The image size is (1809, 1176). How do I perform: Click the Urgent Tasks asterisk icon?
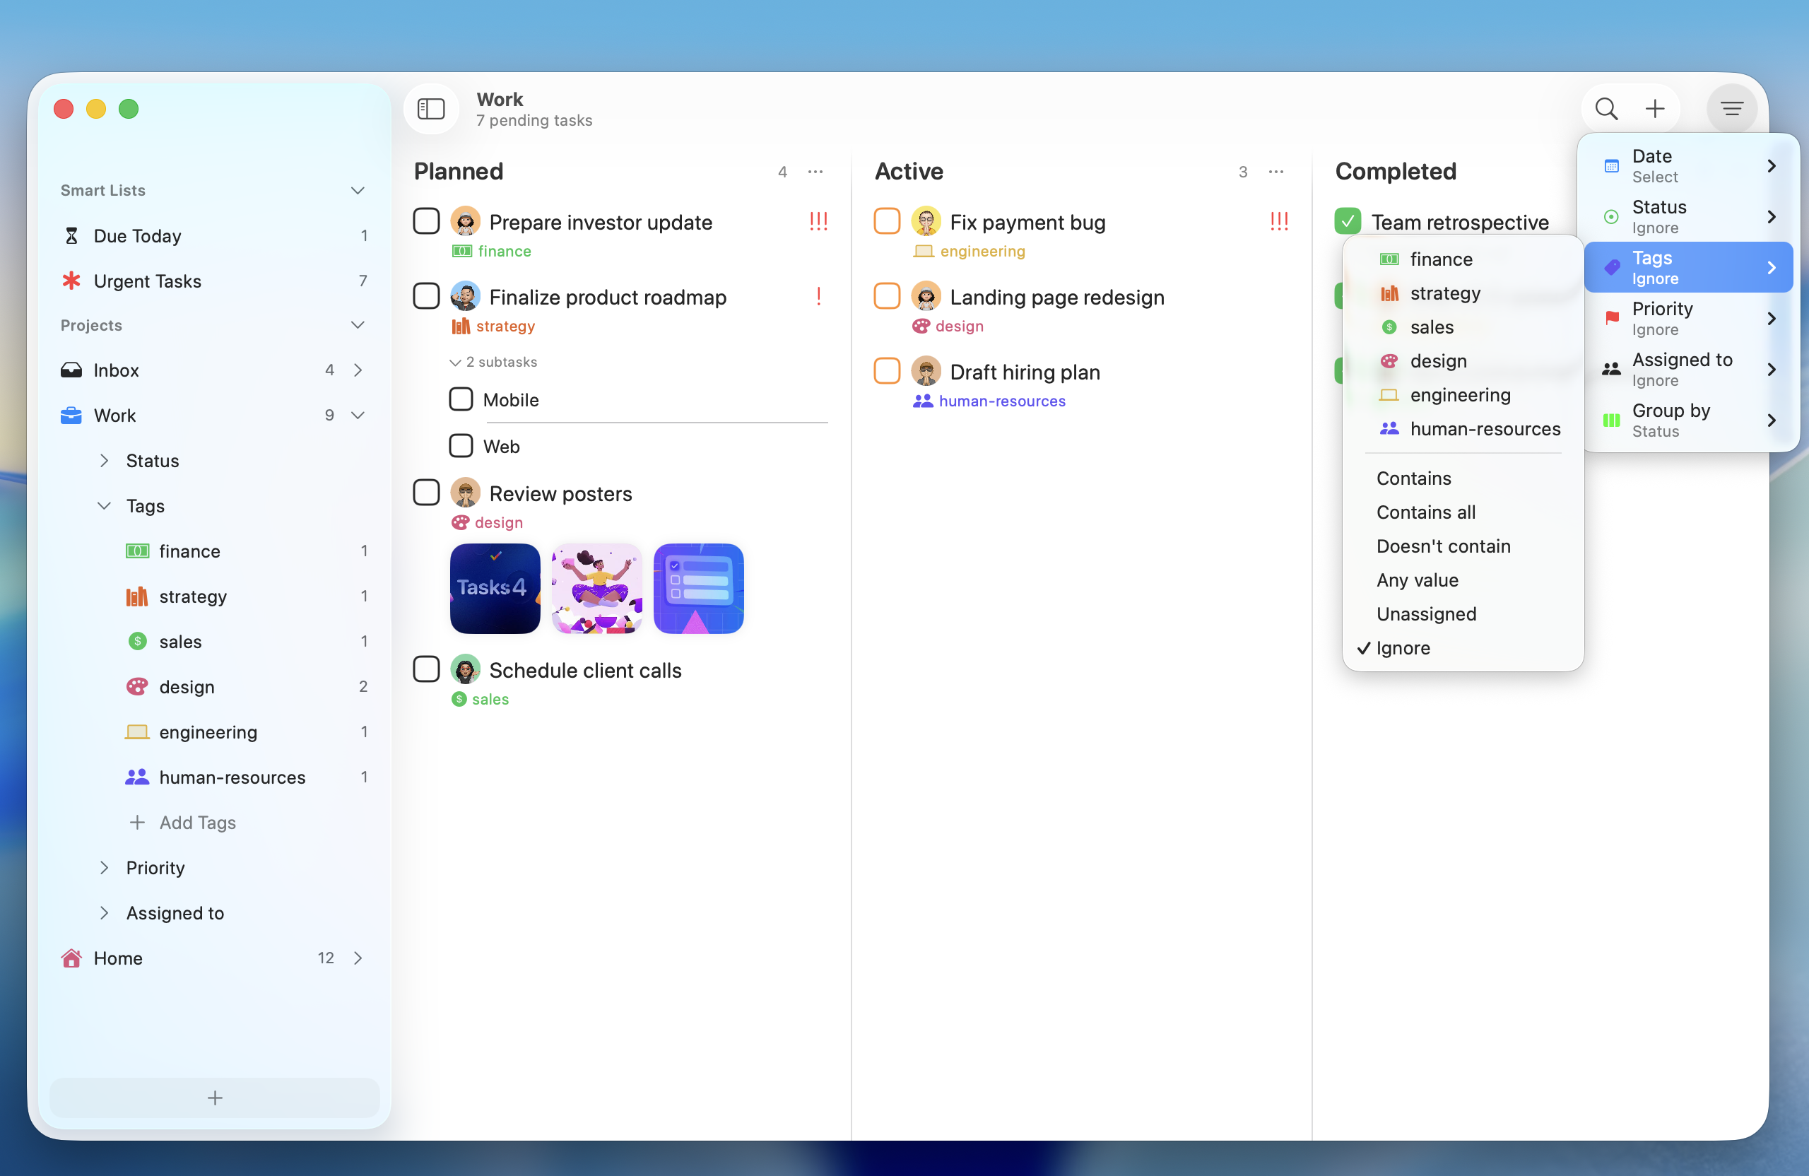[71, 281]
